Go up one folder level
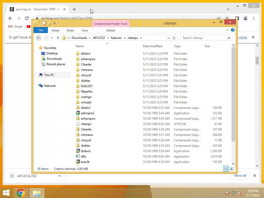Viewport: 264px width, 198px height. point(58,38)
